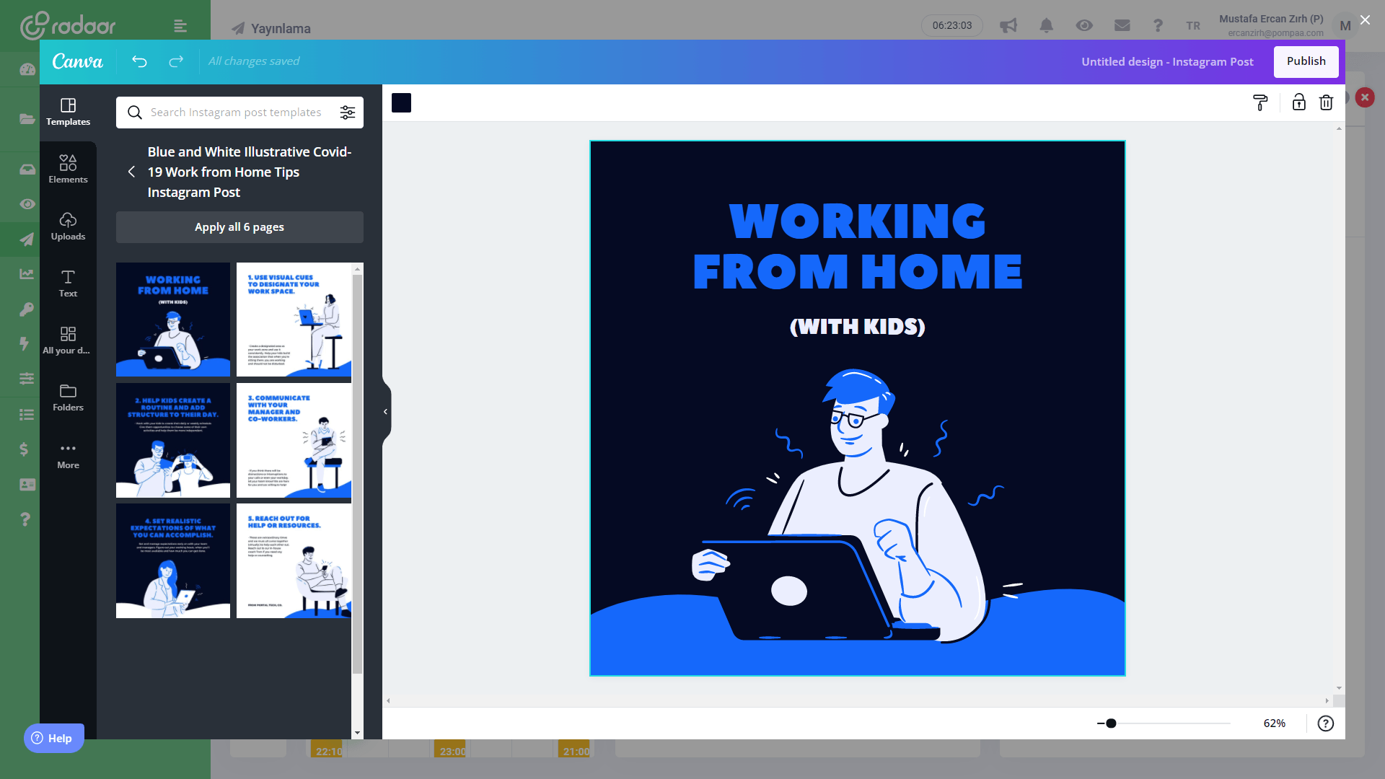Click the copy style paint roller icon
Viewport: 1385px width, 779px height.
[x=1260, y=103]
